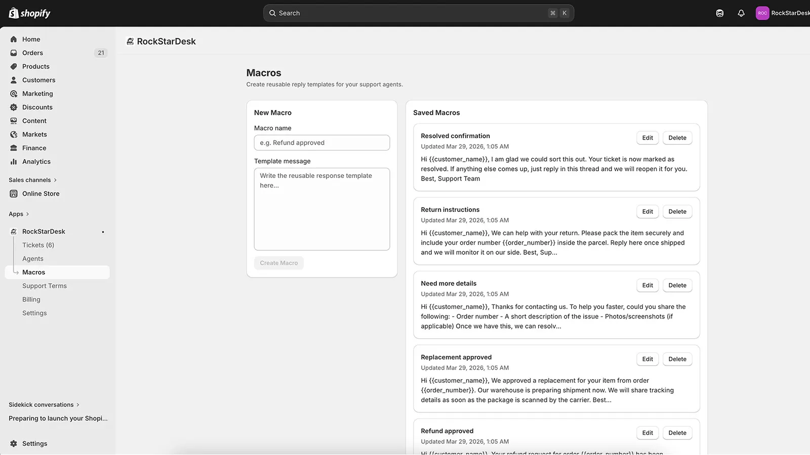Image resolution: width=810 pixels, height=455 pixels.
Task: Click the Marketing target icon
Action: coord(14,94)
